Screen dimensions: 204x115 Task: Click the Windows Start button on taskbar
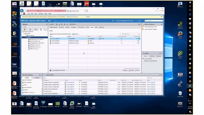pyautogui.click(x=190, y=2)
